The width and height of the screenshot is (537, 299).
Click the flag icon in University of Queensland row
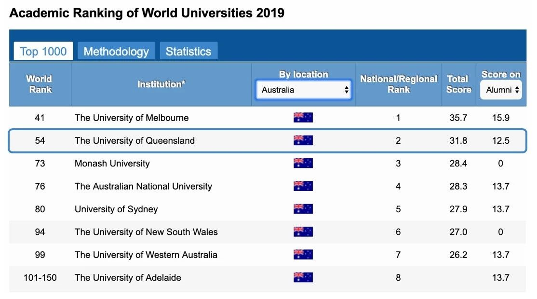[303, 141]
